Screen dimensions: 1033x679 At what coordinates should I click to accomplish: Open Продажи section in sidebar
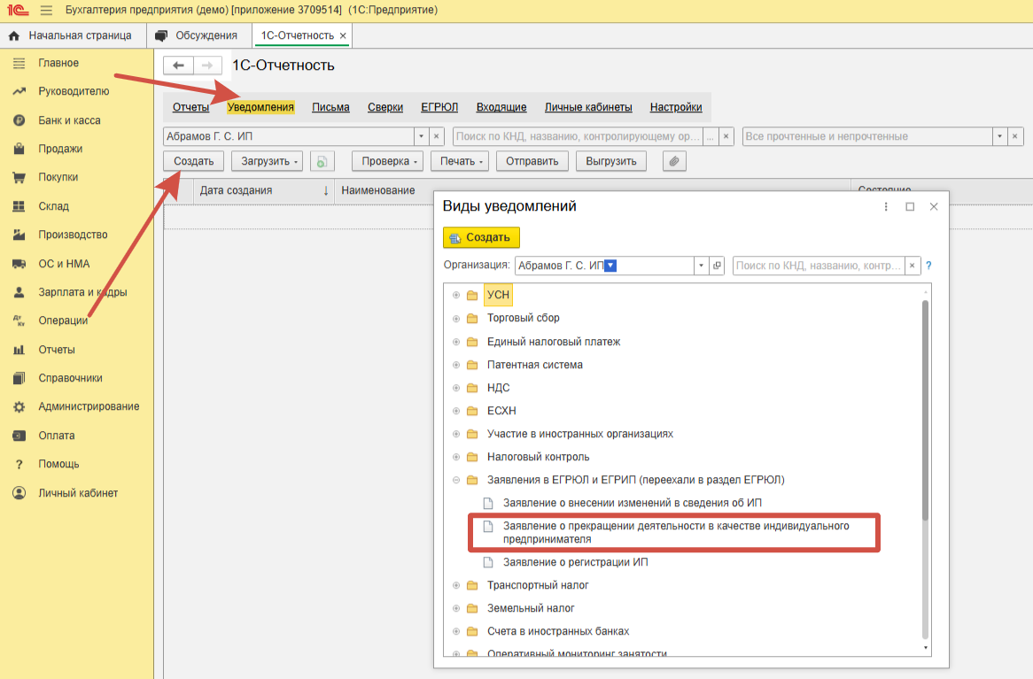click(60, 149)
